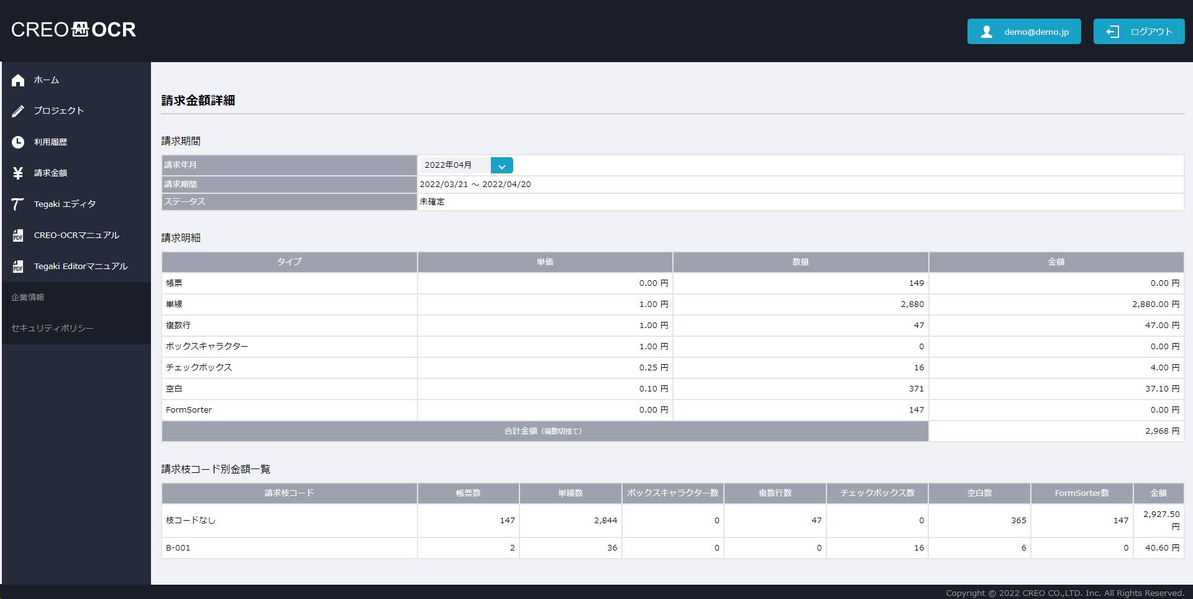Go to 利用履歴 menu item
Viewport: 1193px width, 599px height.
point(51,142)
